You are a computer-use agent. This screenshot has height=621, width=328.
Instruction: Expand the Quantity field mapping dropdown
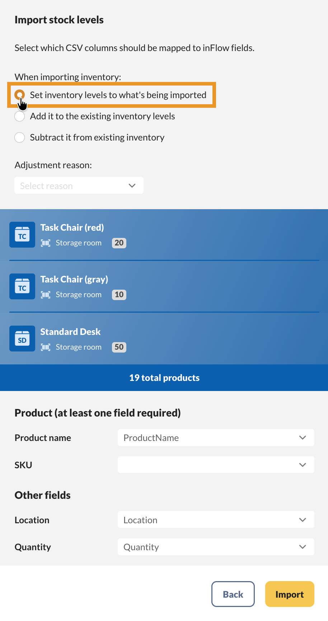tap(216, 547)
